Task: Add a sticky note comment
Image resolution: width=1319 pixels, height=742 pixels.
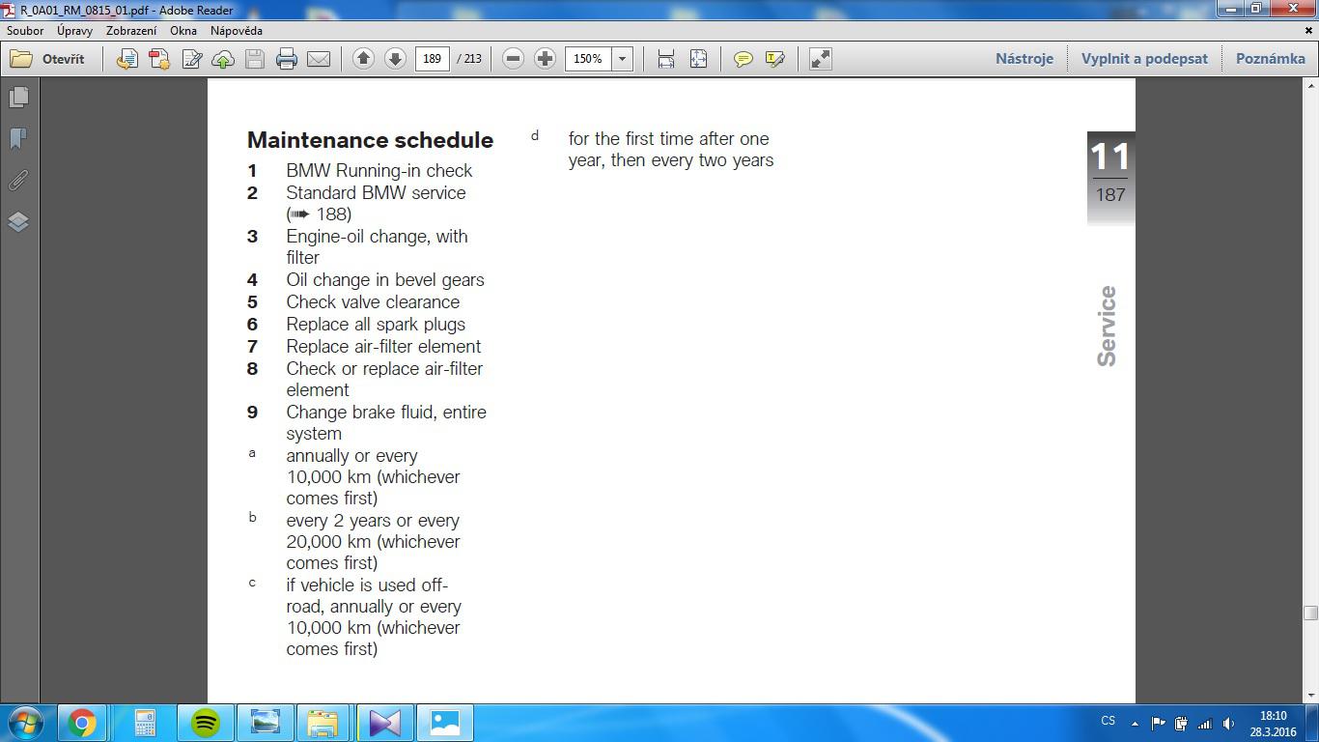Action: point(743,59)
